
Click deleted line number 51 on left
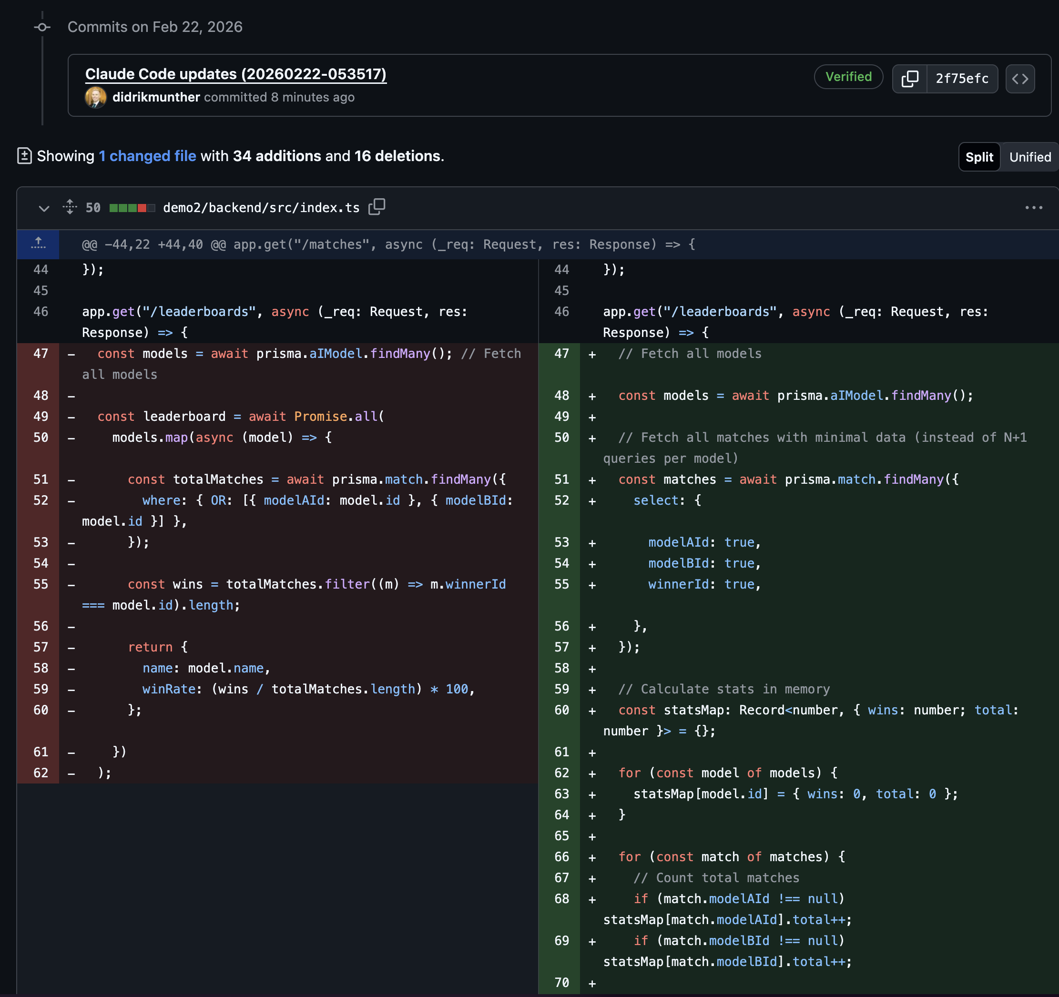coord(41,479)
